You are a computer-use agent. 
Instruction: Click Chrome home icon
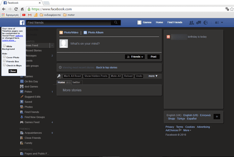click(x=22, y=9)
